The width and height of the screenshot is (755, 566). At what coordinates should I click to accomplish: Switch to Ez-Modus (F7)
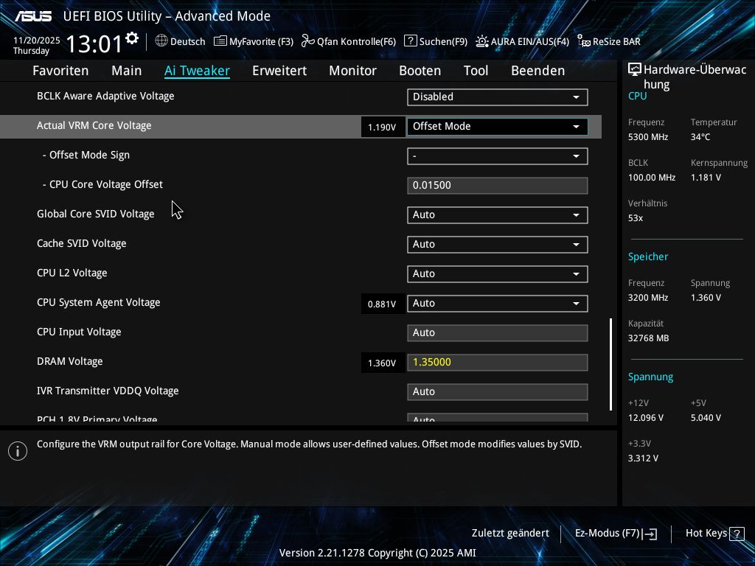click(x=616, y=534)
